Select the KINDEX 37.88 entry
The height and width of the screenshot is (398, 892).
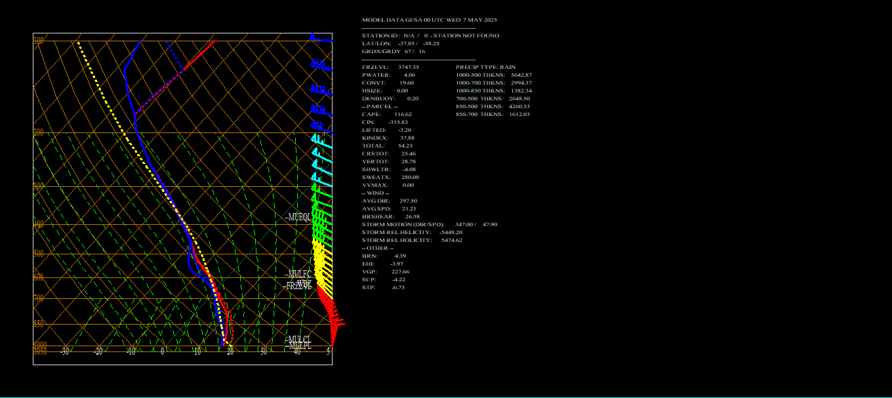tap(388, 138)
